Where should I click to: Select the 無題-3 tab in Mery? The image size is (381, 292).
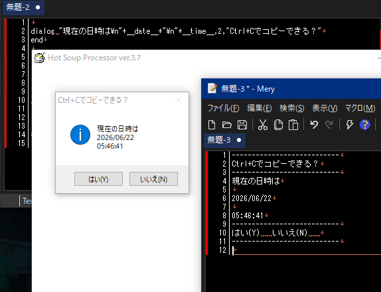(x=224, y=140)
